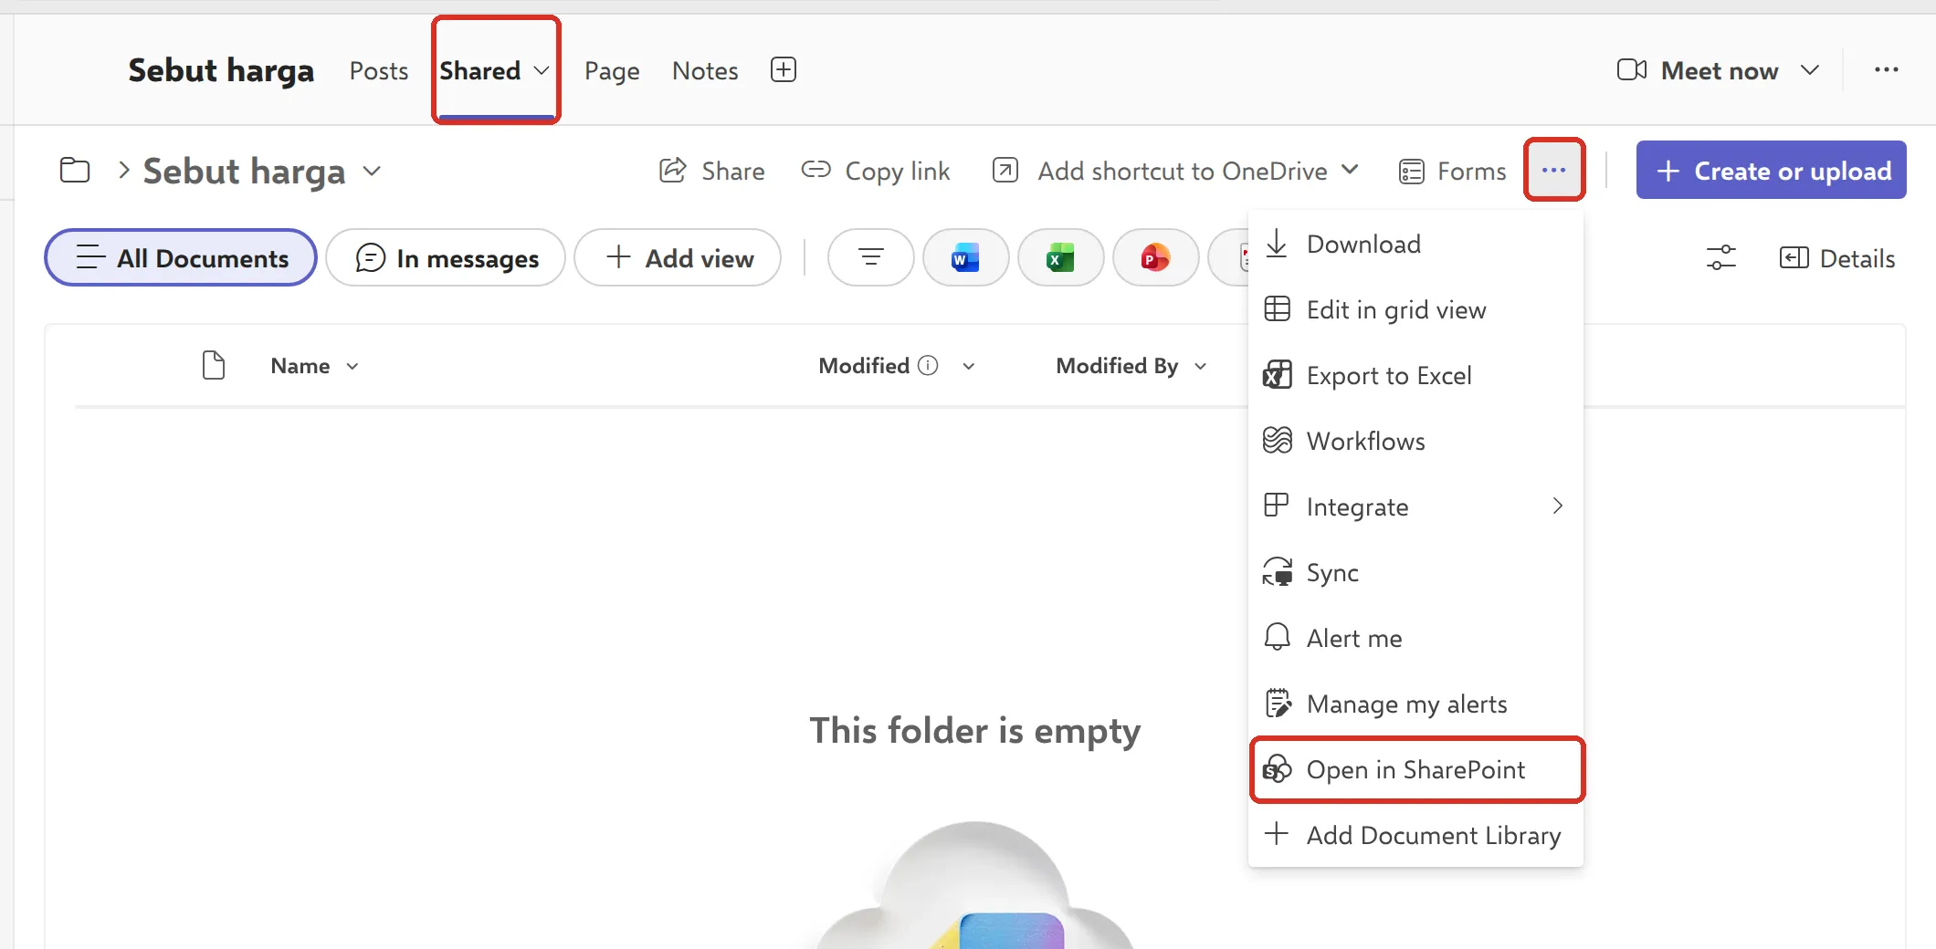Filter files by In messages
This screenshot has height=949, width=1936.
coord(446,258)
